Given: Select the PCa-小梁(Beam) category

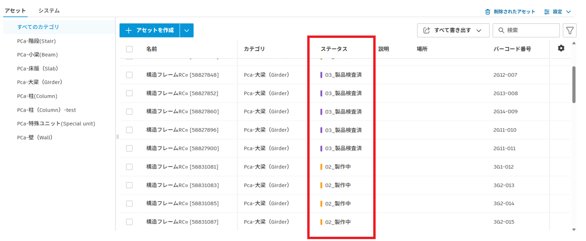Looking at the screenshot, I should click(x=37, y=54).
